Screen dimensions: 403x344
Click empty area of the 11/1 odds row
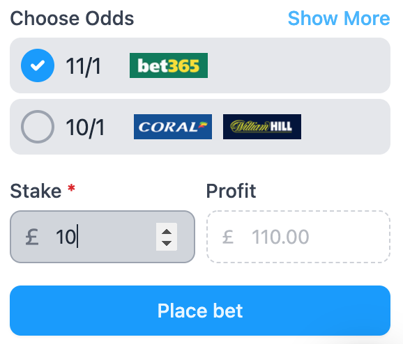298,65
